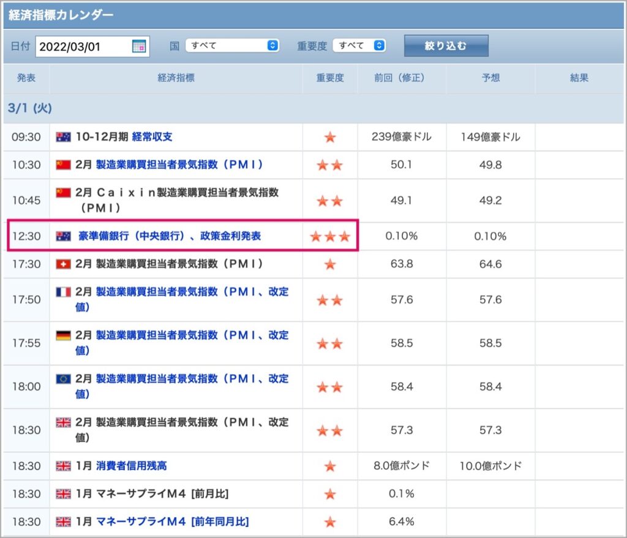Click the 結果 column header

[x=579, y=78]
